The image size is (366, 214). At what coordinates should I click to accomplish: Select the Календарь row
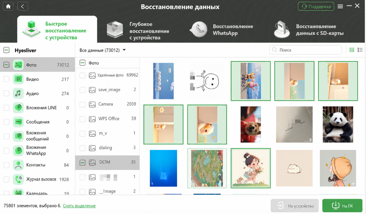coord(37,192)
